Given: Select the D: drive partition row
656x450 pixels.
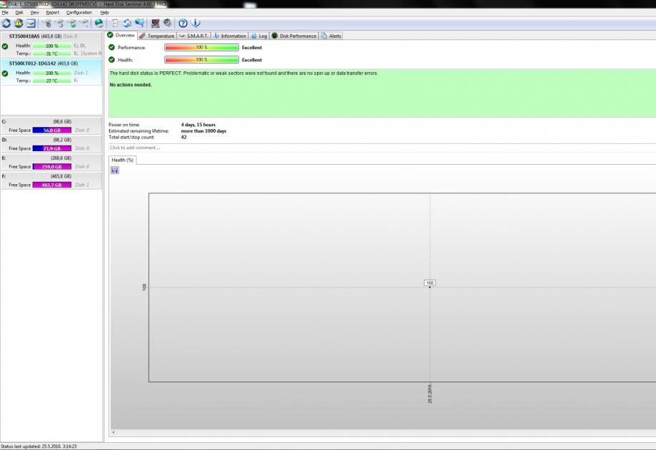Looking at the screenshot, I should coord(51,144).
